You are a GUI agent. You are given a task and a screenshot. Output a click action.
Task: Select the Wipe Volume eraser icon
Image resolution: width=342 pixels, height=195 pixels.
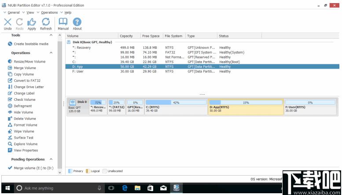click(10, 131)
